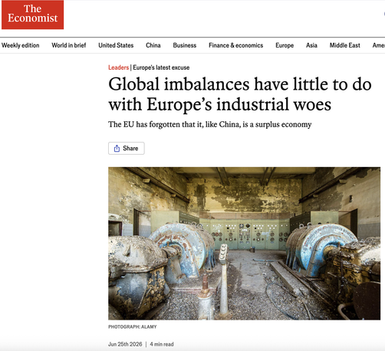Click the share arrow icon
This screenshot has width=385, height=351.
(117, 148)
